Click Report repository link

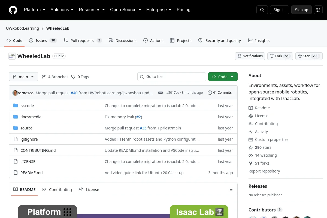pyautogui.click(x=264, y=171)
